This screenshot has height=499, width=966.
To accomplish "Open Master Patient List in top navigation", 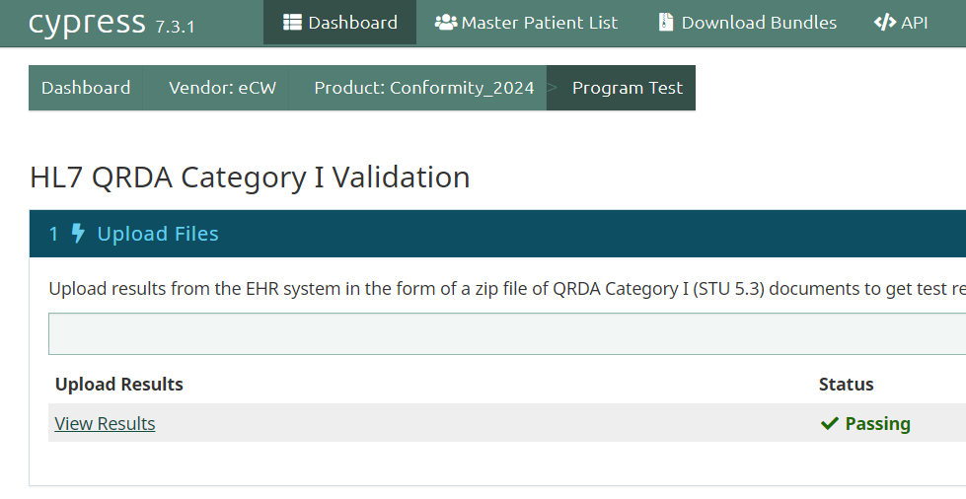I will coord(526,23).
